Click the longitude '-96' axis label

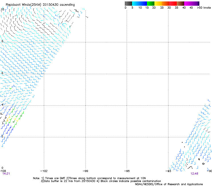click(x=127, y=171)
